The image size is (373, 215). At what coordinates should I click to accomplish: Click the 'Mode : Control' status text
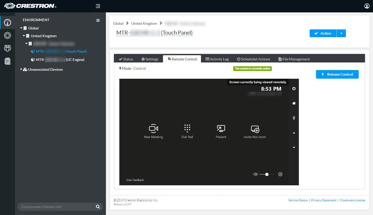coord(132,68)
